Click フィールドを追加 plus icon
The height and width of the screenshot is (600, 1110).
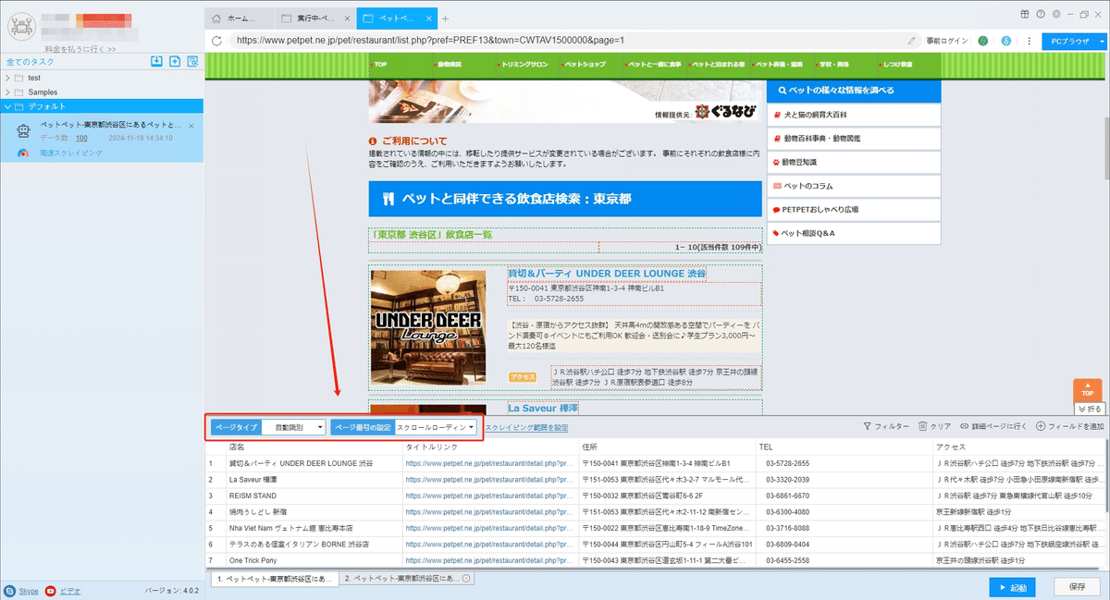point(1041,426)
